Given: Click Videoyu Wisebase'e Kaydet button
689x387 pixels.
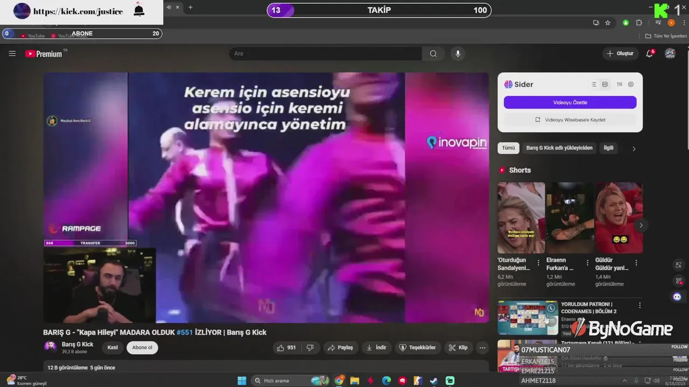Looking at the screenshot, I should click(570, 120).
